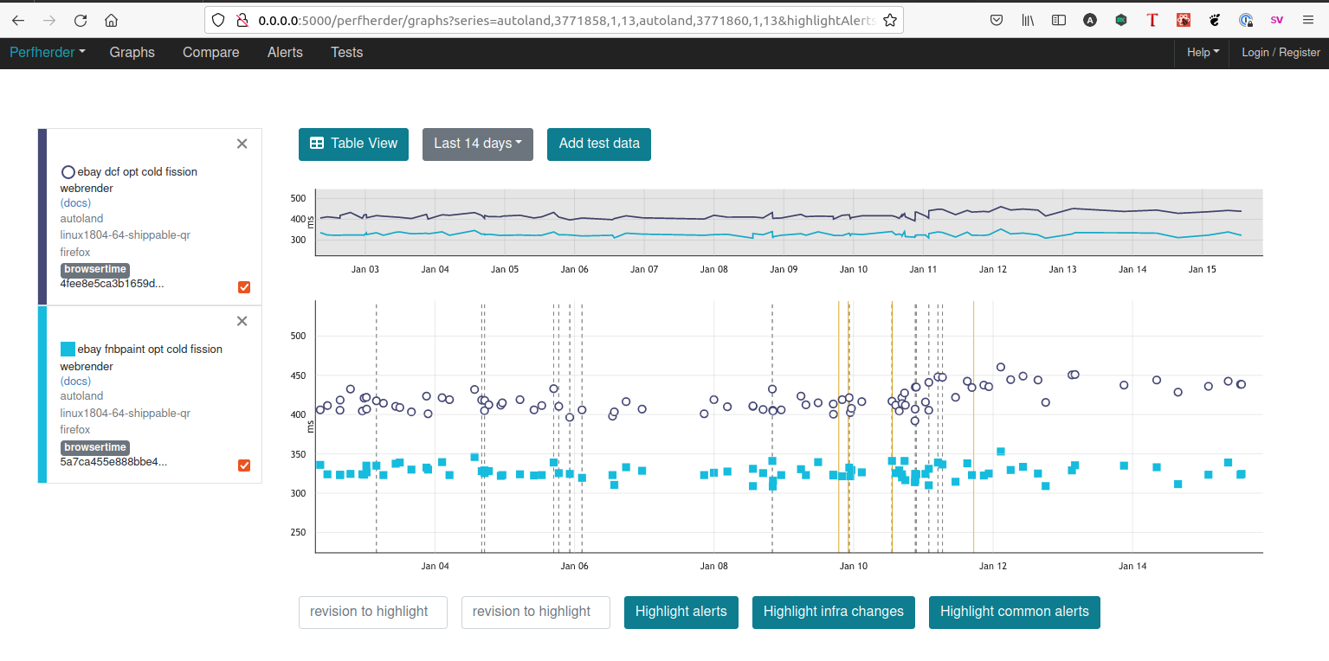Click the orange alert line near Jan 12
The width and height of the screenshot is (1329, 661).
click(x=973, y=427)
